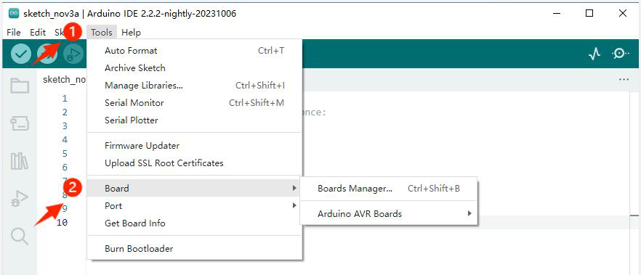Viewport: 641px width, 275px height.
Task: Open the Serial Monitor toolbar icon
Action: tap(621, 54)
